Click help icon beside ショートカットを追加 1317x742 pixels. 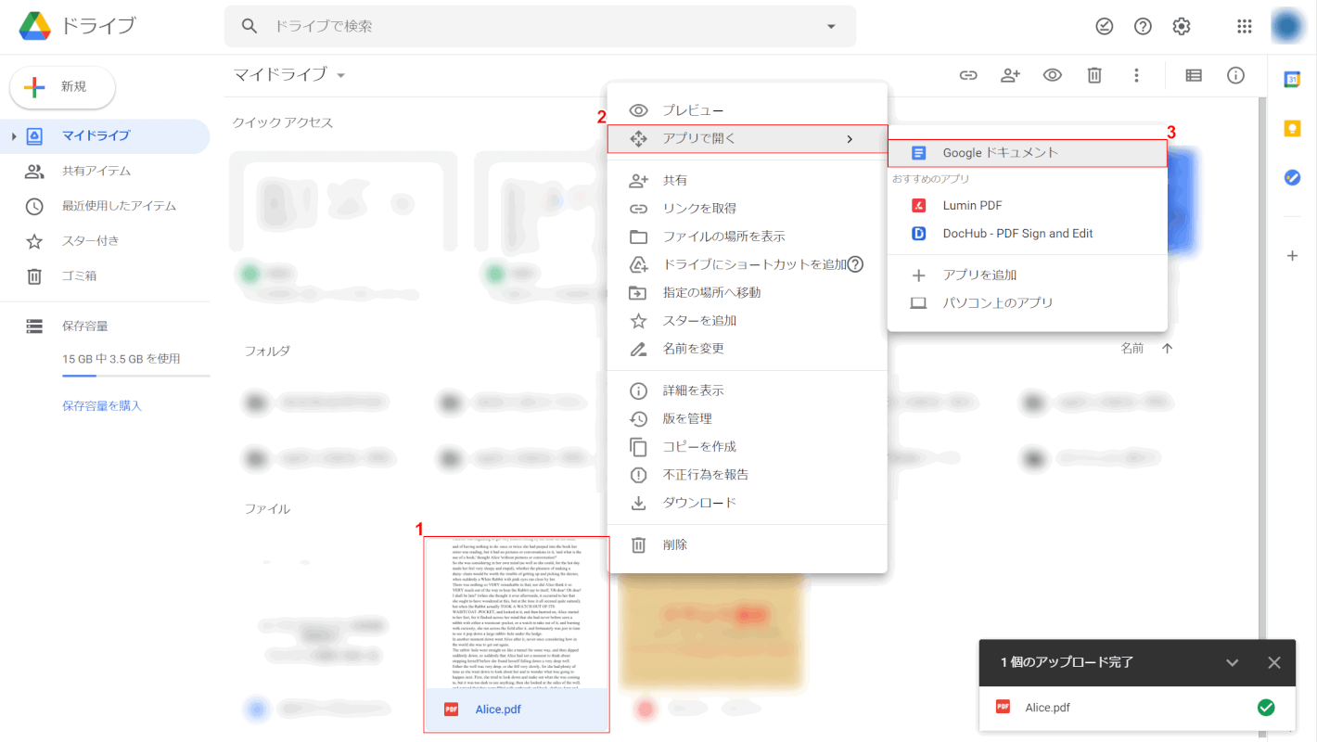coord(856,264)
